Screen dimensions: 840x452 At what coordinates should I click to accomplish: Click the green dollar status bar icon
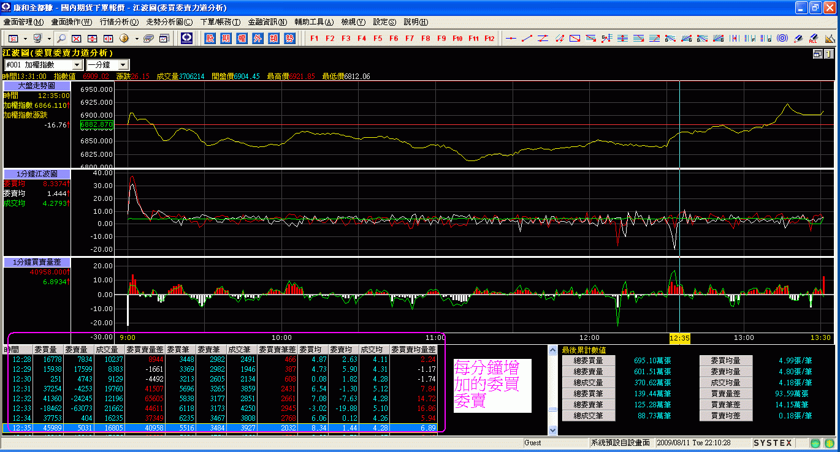(x=828, y=443)
